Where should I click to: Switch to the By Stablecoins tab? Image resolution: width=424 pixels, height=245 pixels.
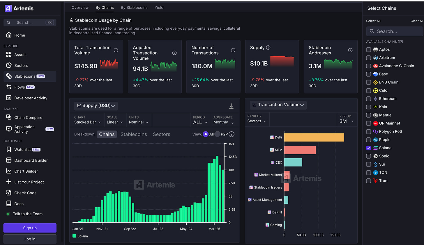pos(134,8)
